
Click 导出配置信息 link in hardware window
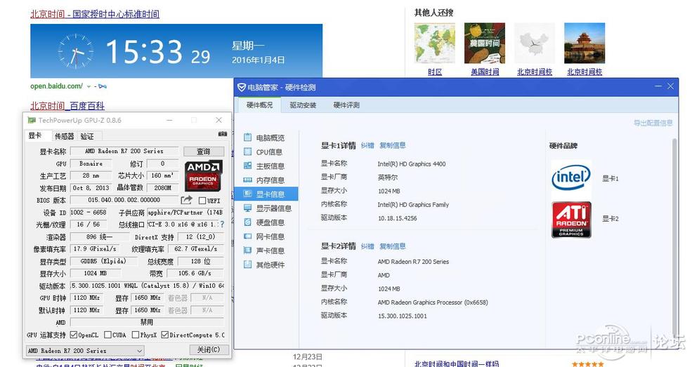[x=653, y=123]
